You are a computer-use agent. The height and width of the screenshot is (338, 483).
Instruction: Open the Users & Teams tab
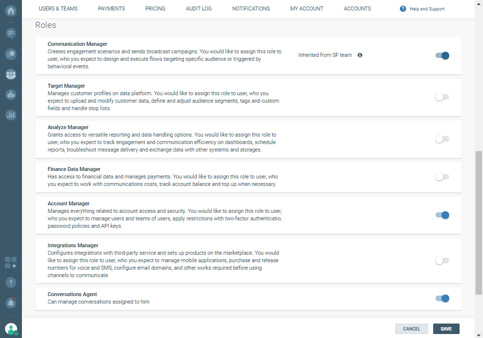[58, 8]
